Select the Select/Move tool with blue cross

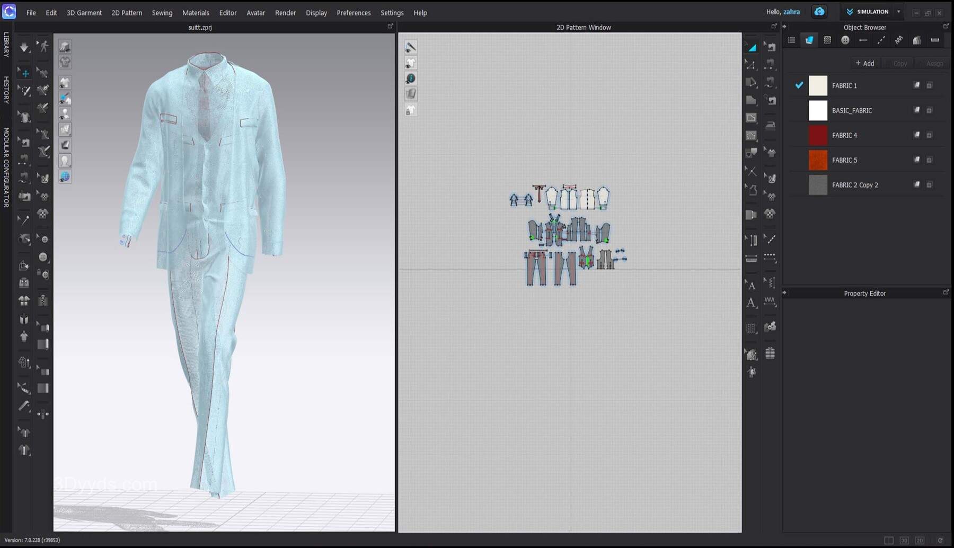(24, 73)
